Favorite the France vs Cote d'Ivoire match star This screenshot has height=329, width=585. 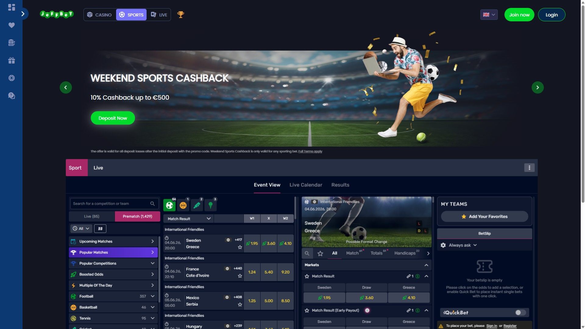[240, 276]
